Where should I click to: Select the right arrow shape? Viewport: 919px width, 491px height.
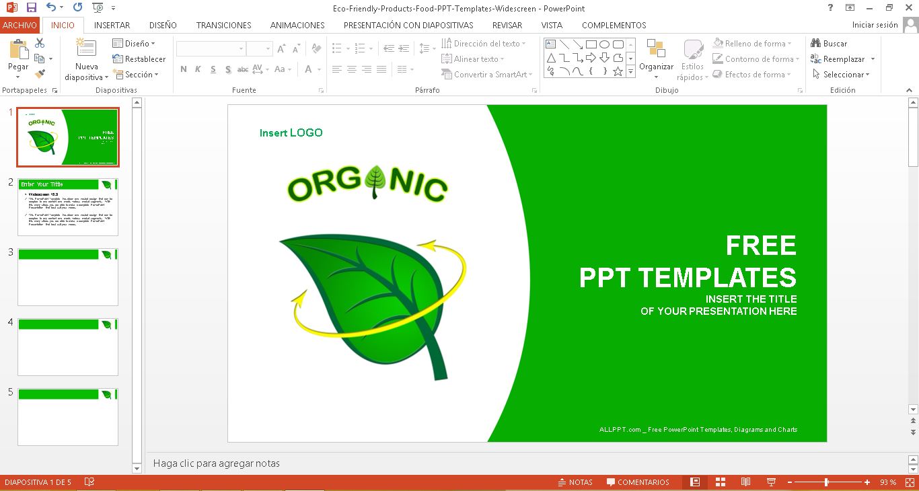tap(591, 58)
